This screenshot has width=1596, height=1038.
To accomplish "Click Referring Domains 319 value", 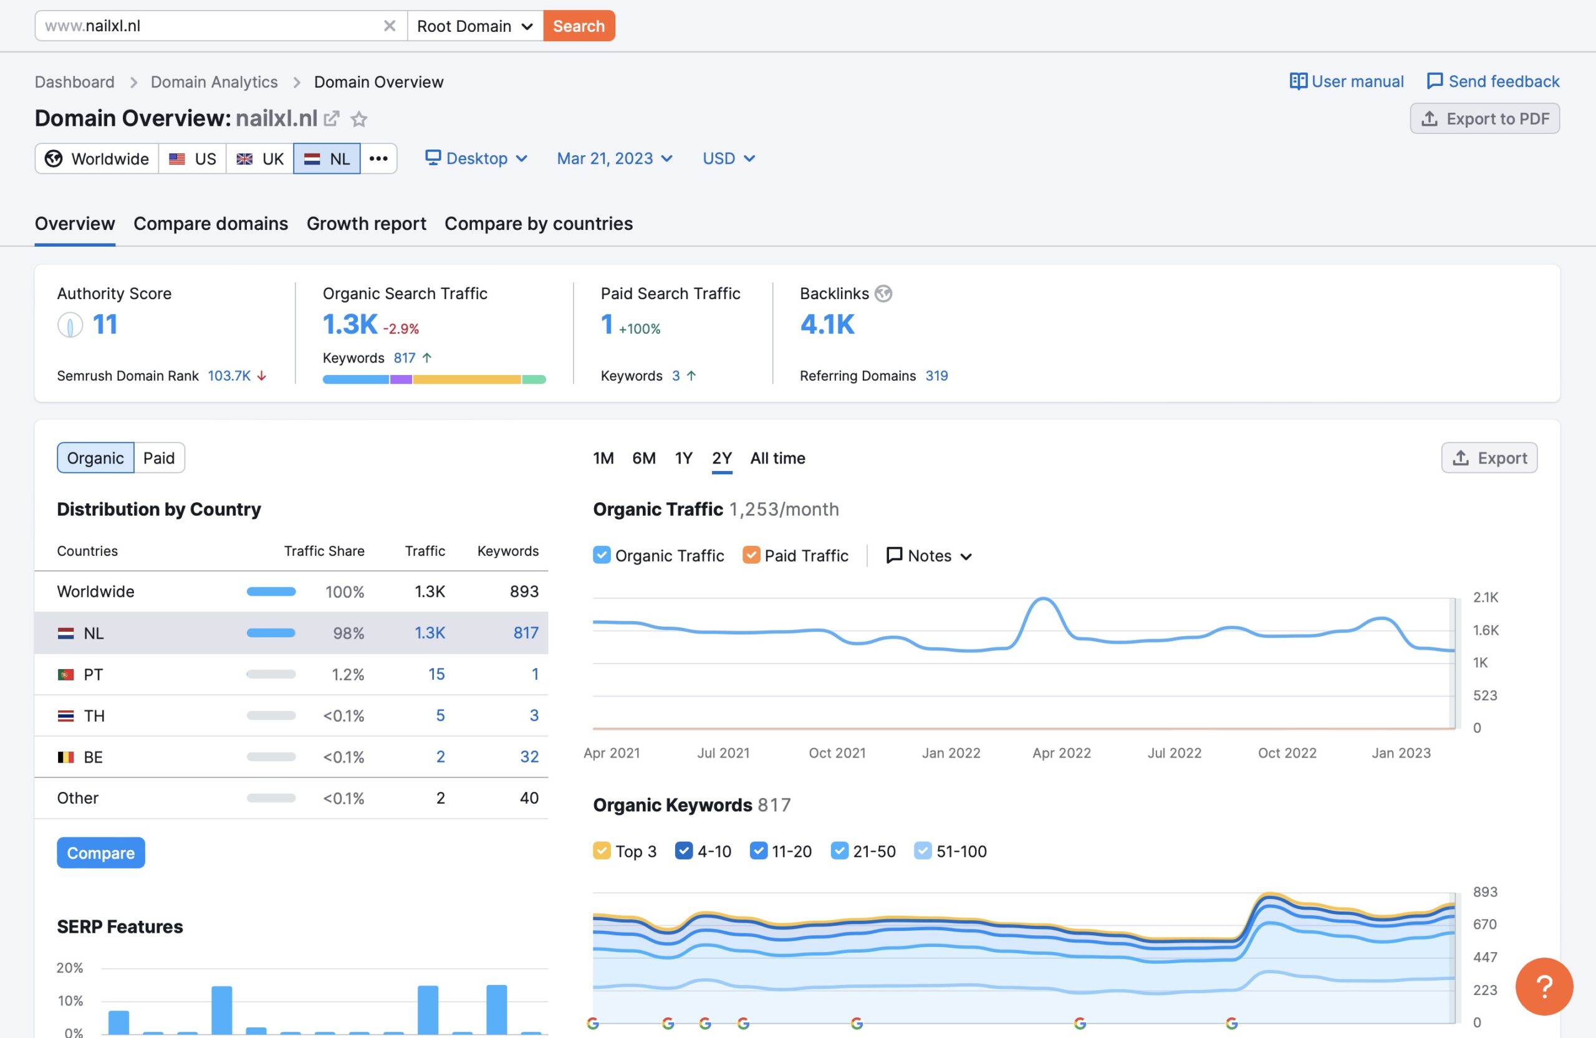I will pyautogui.click(x=937, y=376).
